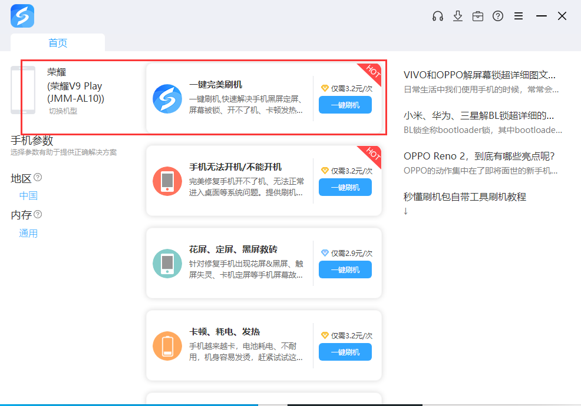
Task: Click the 卡顿、耗电、发热 title text
Action: point(225,332)
